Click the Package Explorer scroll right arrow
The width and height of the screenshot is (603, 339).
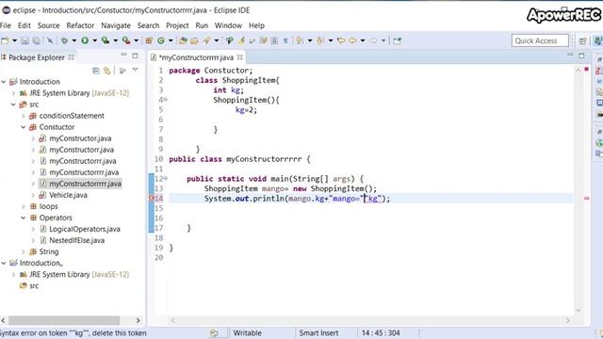pyautogui.click(x=139, y=320)
